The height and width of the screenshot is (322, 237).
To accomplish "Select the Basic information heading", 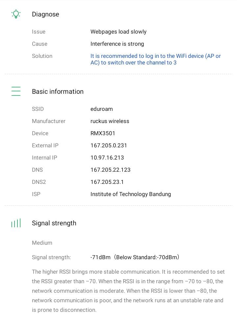I will [x=58, y=91].
